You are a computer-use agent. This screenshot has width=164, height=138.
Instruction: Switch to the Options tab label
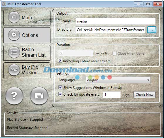click(x=30, y=35)
